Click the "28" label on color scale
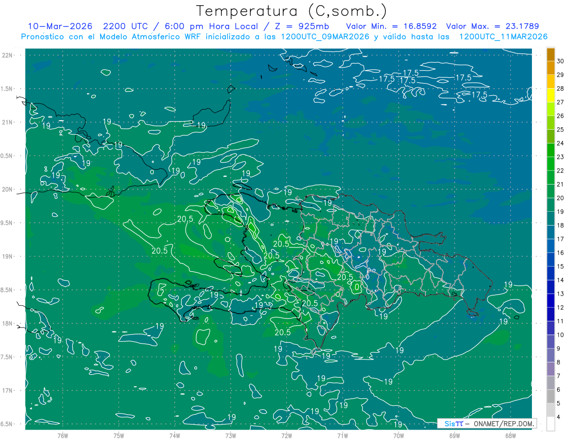Viewport: 573px width, 442px height. point(561,88)
